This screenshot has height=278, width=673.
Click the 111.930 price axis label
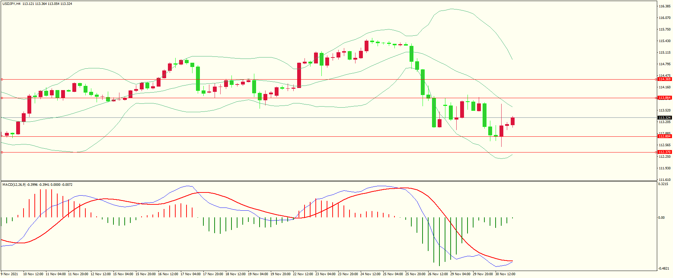pyautogui.click(x=665, y=168)
